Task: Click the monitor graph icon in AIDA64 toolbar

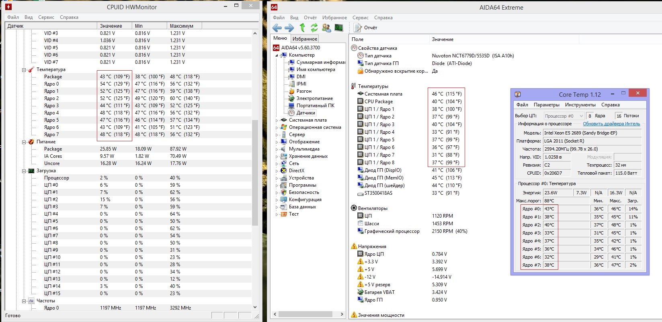Action: pos(339,28)
